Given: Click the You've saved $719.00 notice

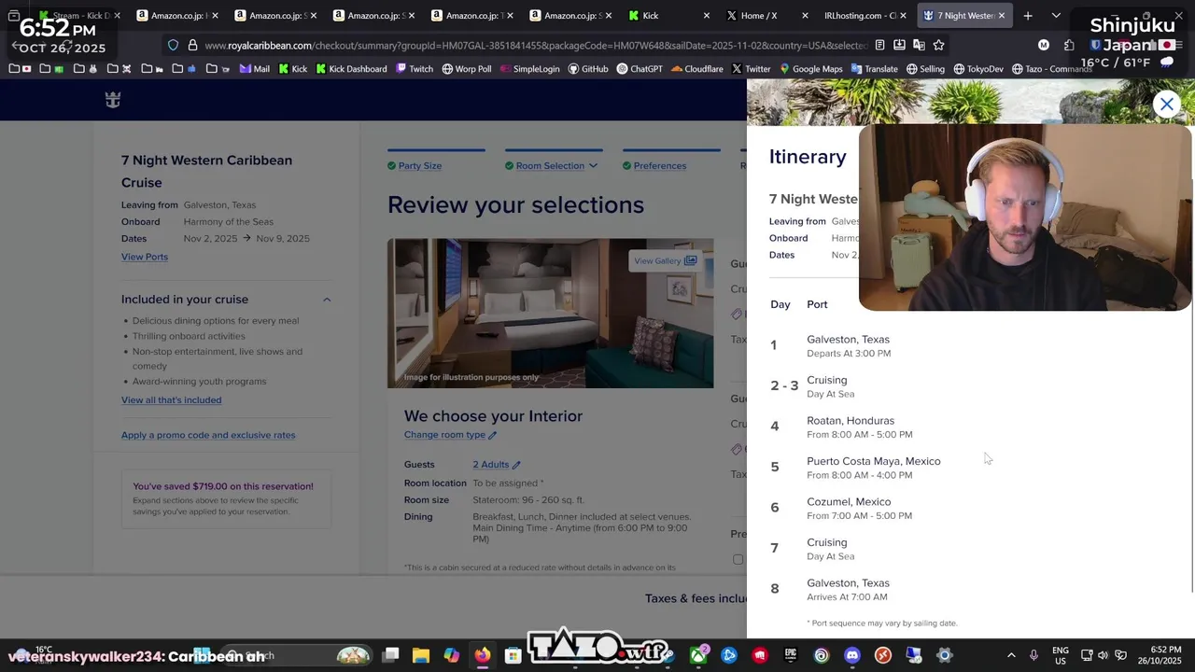Looking at the screenshot, I should click(226, 499).
